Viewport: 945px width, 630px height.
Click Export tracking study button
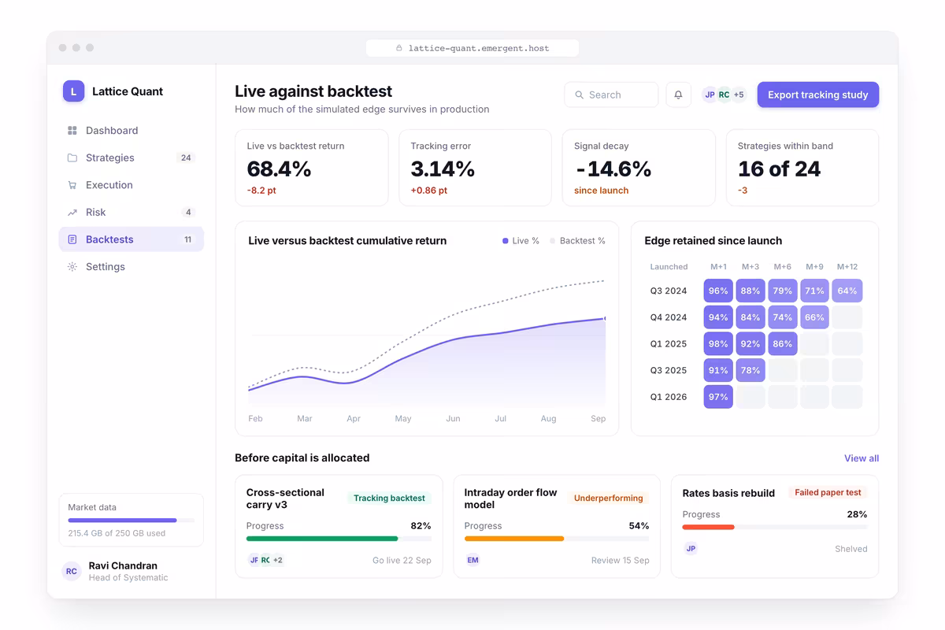tap(818, 94)
